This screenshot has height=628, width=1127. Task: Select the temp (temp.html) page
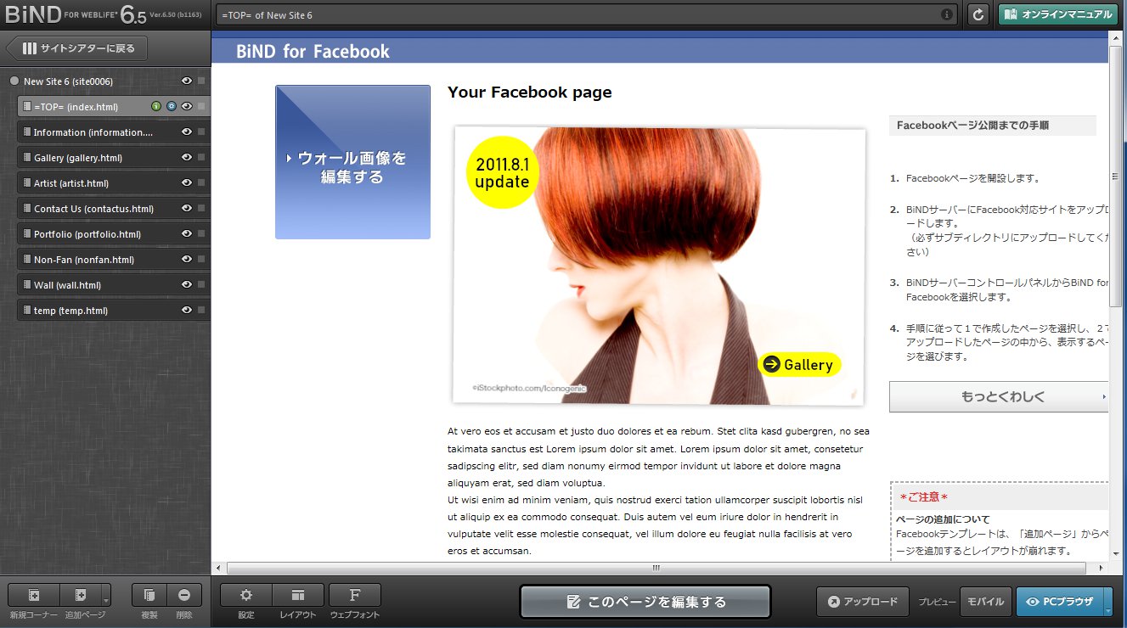pos(114,310)
